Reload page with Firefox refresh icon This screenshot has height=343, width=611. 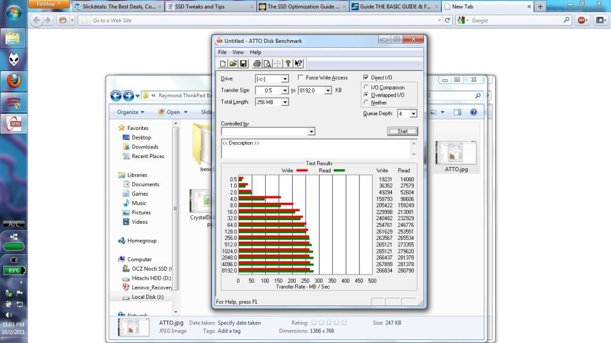[x=448, y=20]
